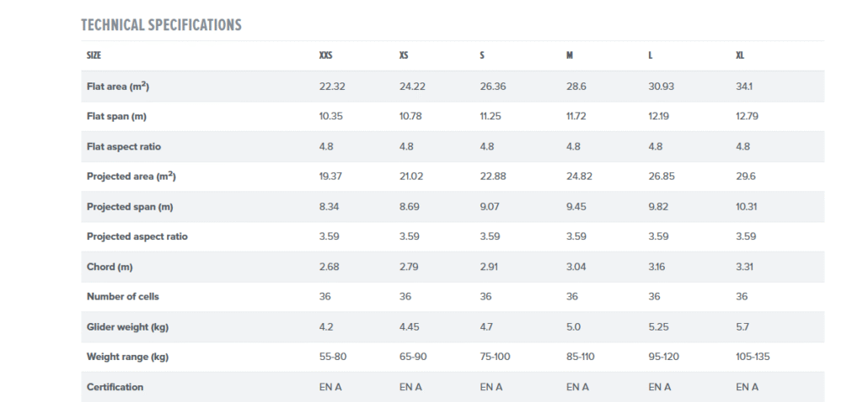Image resolution: width=863 pixels, height=402 pixels.
Task: Click the 105-135 weight range value
Action: (x=753, y=357)
